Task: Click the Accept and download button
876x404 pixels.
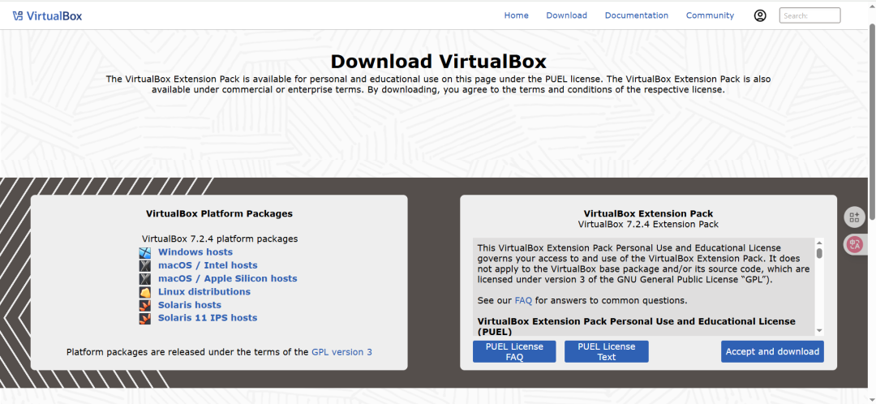Action: point(772,351)
